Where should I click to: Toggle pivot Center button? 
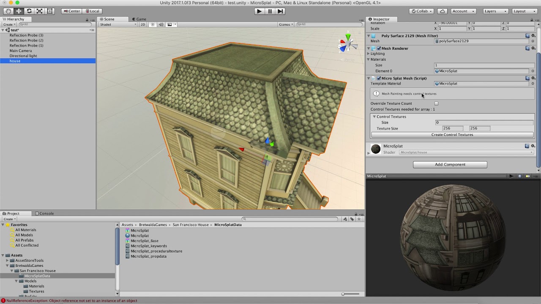tap(71, 11)
